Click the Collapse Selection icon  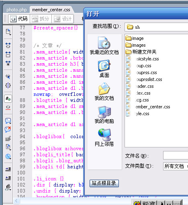(8, 54)
